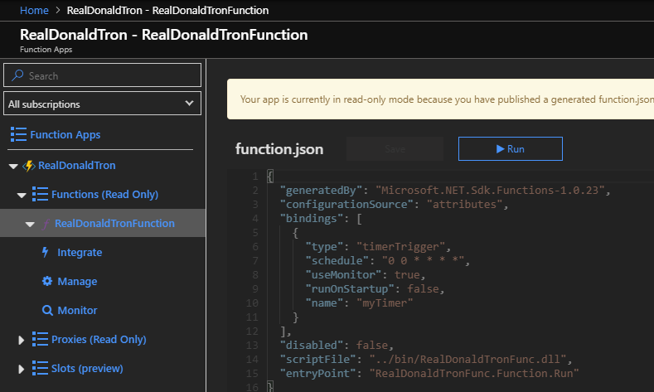Select RealDonaldTron app in tree
654x392 pixels.
77,165
